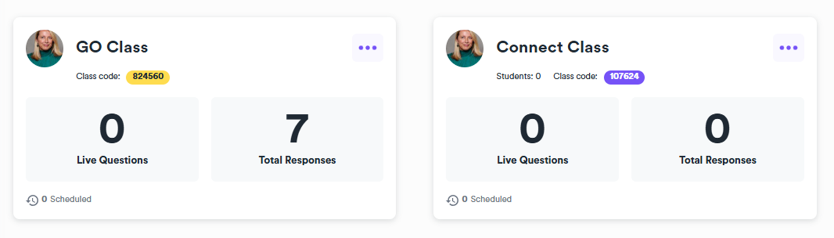This screenshot has height=238, width=834.
Task: Select Connect Class Total Responses tile
Action: (717, 139)
